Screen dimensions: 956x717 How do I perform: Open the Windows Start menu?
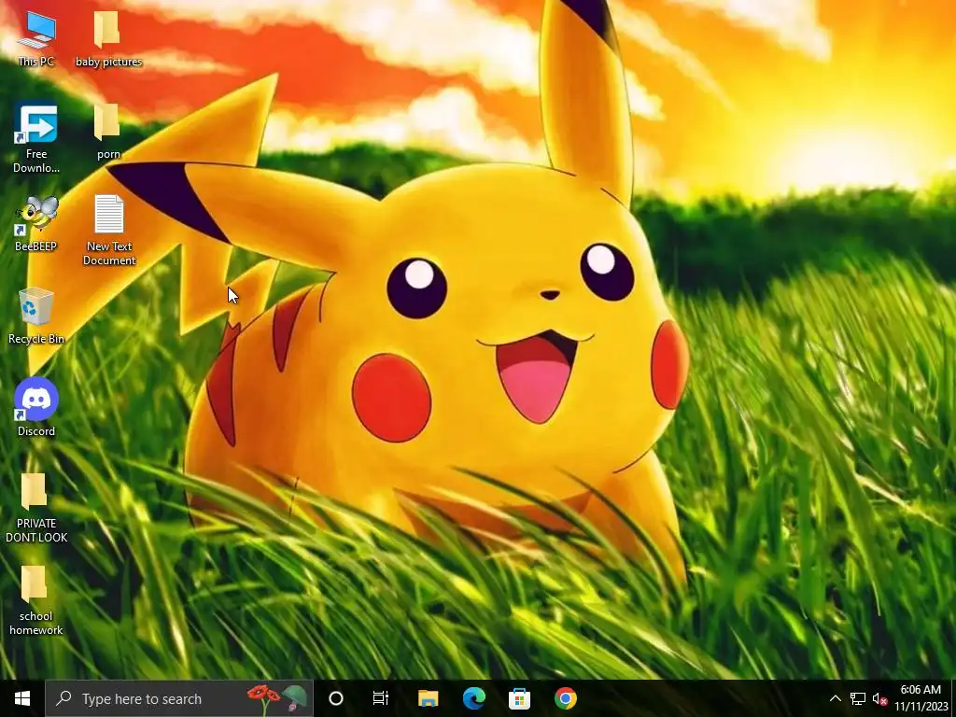(22, 698)
